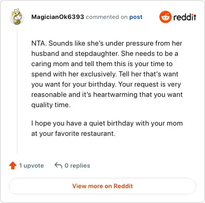This screenshot has height=203, width=205.
Task: Click the "NTA." word starting the comment
Action: coord(39,43)
